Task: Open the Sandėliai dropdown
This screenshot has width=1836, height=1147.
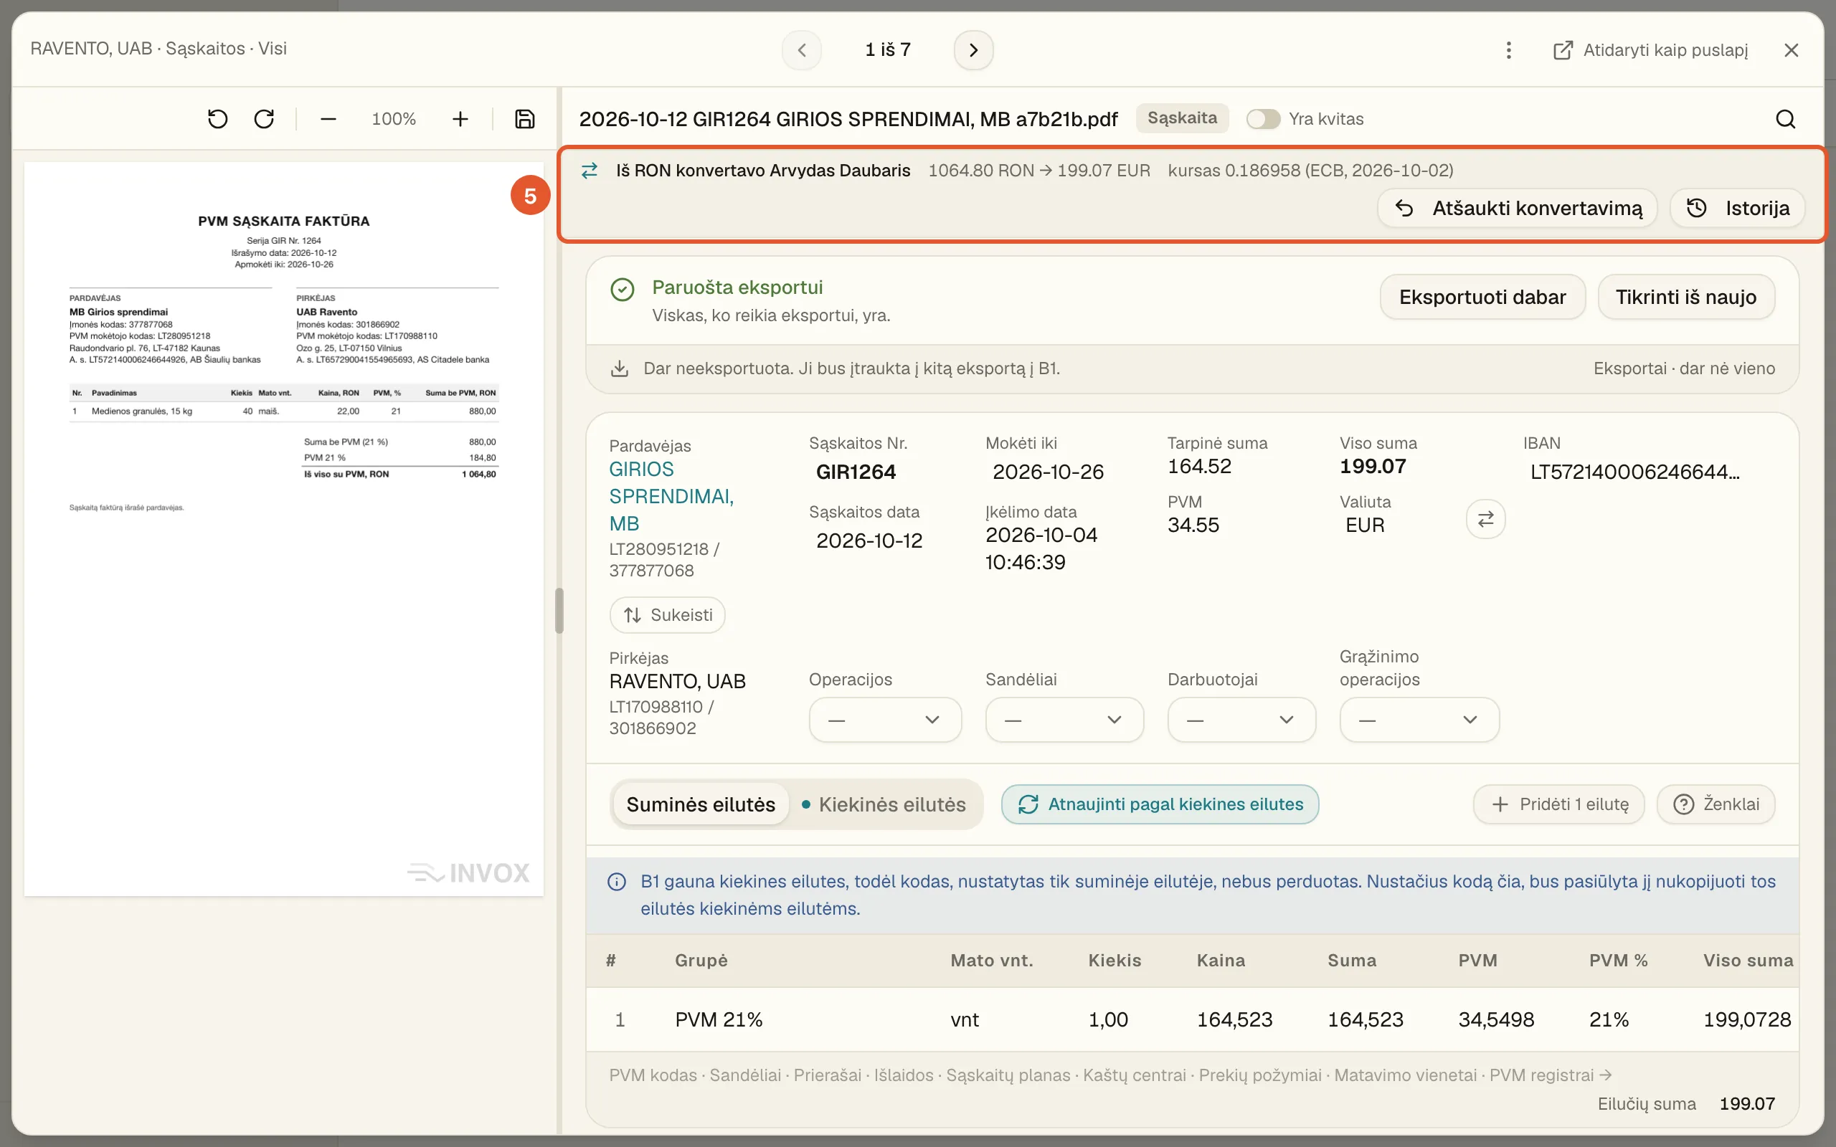Action: pos(1064,720)
